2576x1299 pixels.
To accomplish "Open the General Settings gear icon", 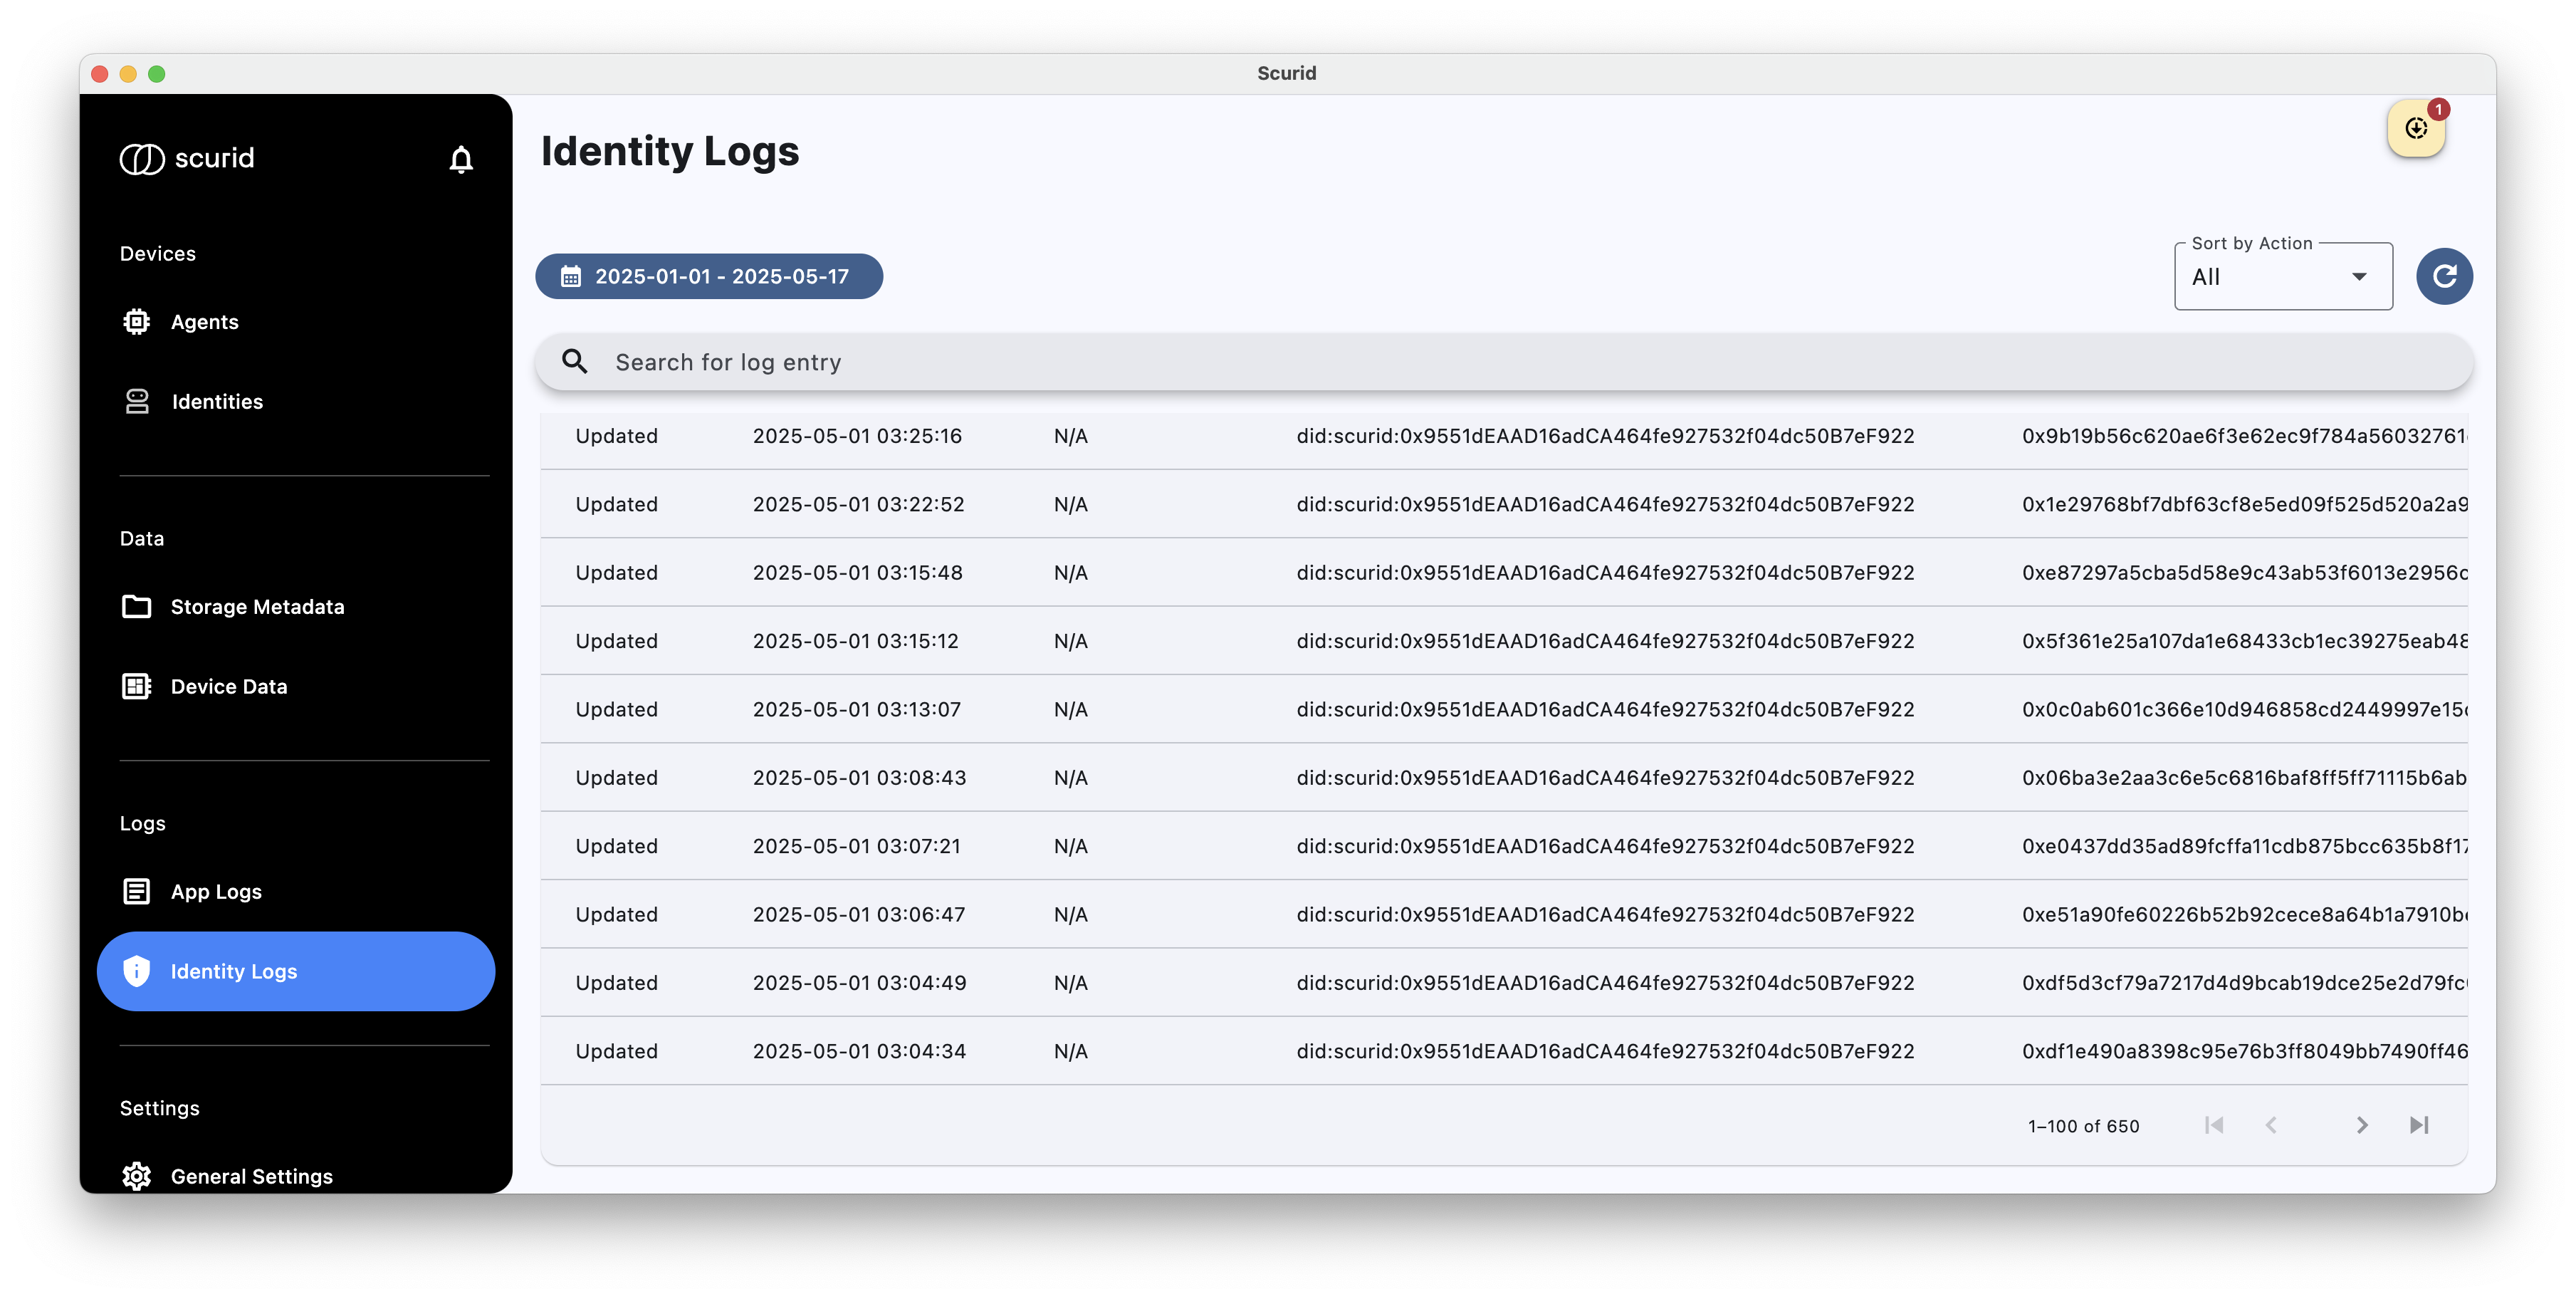I will [137, 1176].
